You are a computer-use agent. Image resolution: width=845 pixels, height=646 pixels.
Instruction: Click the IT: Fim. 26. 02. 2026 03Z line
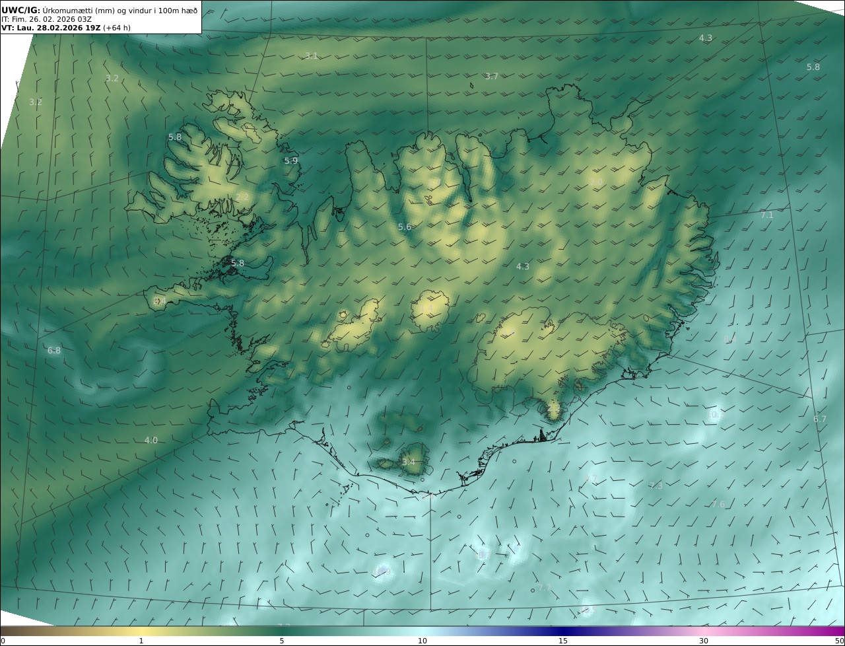(47, 19)
